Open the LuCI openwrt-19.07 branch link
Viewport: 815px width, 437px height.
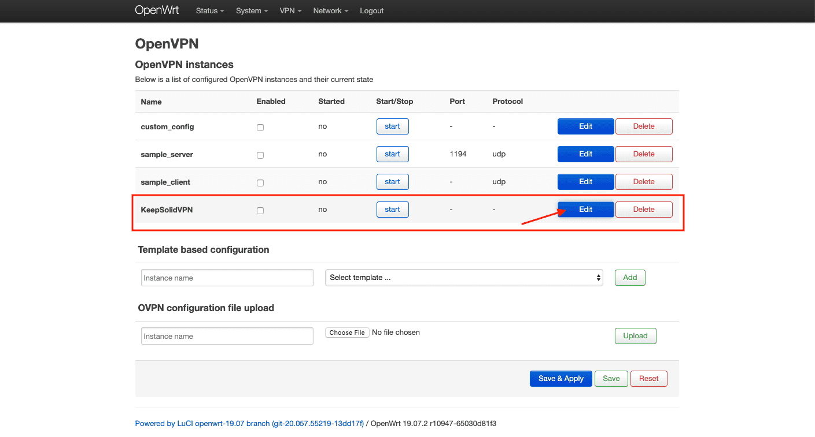[x=249, y=424]
